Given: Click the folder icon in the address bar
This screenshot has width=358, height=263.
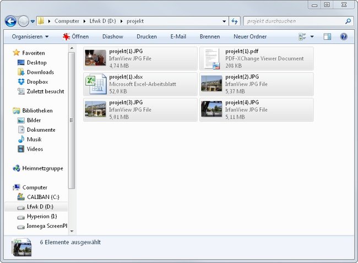Looking at the screenshot, I should (41, 21).
